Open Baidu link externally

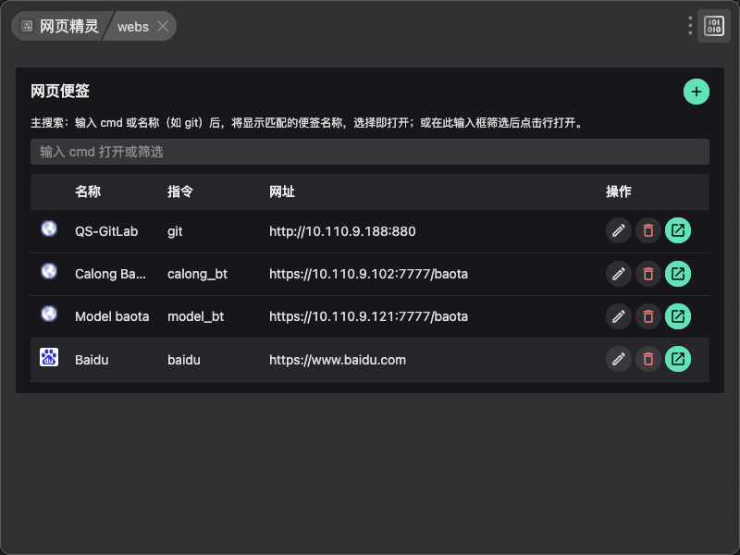[678, 359]
